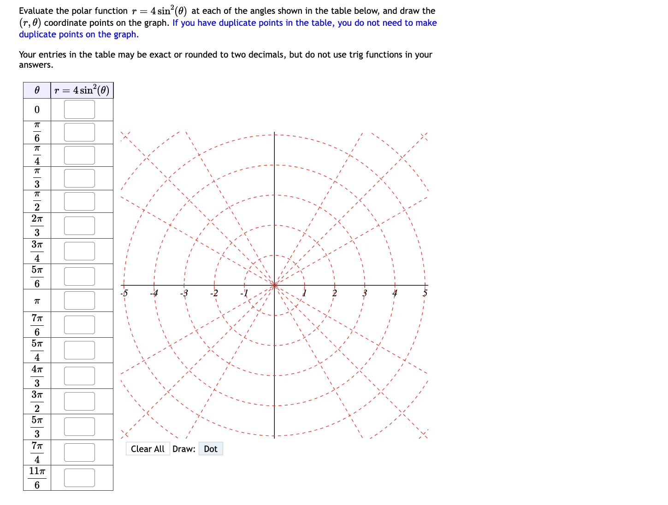
Task: Place a dot at point 4 on positive x-axis
Action: tap(395, 286)
